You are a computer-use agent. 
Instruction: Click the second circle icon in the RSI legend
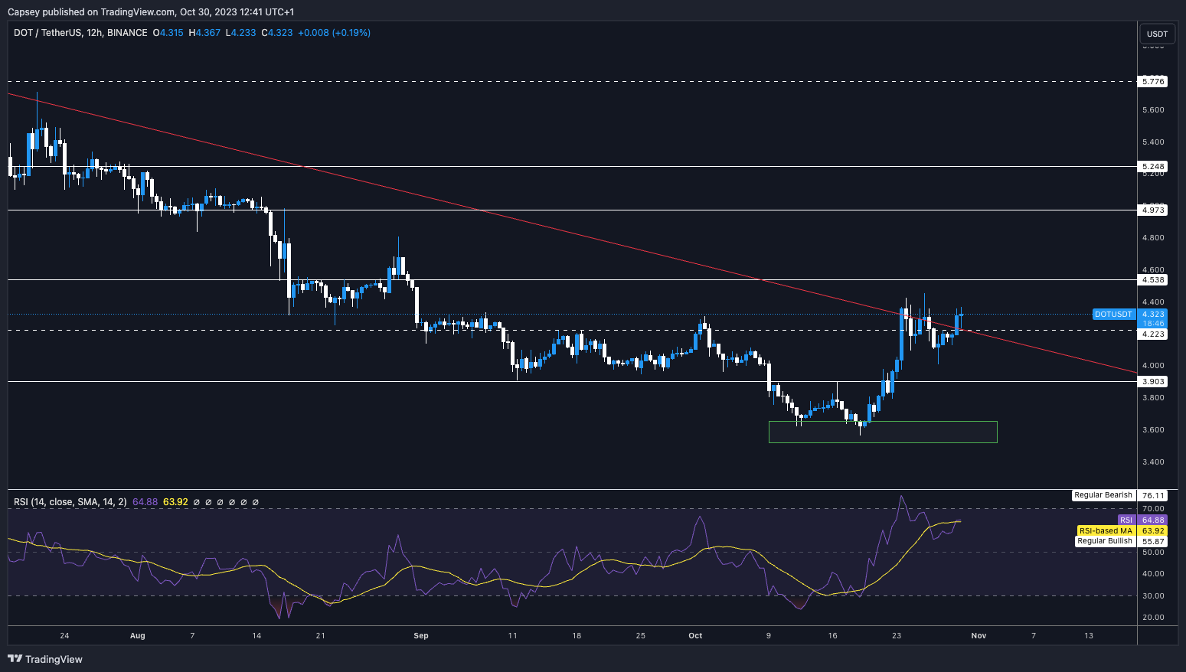pyautogui.click(x=207, y=502)
